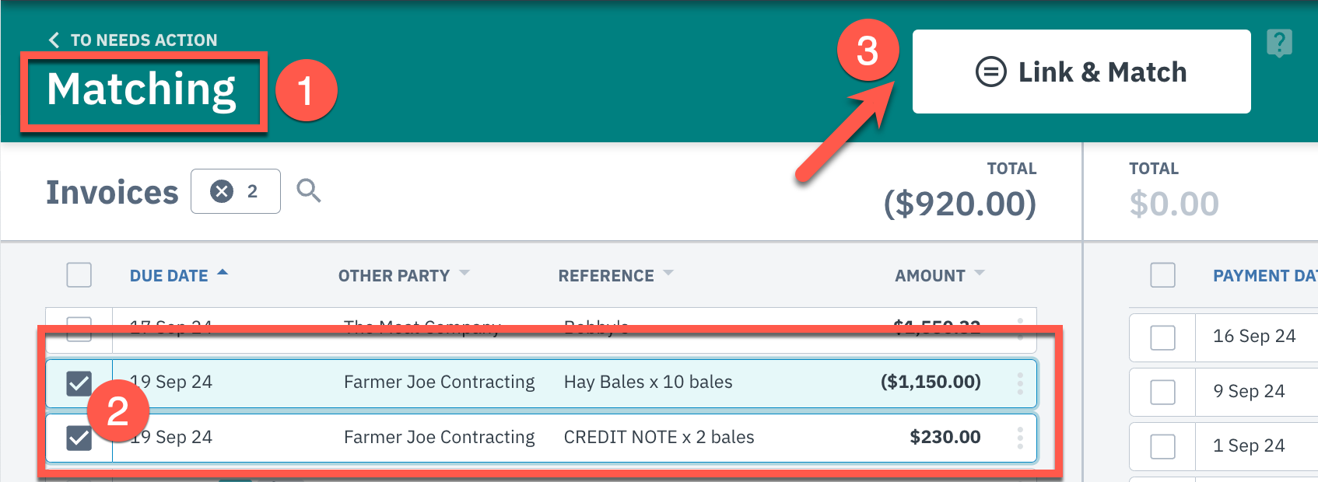Open the REFERENCE filter dropdown
The image size is (1318, 482).
[x=669, y=274]
